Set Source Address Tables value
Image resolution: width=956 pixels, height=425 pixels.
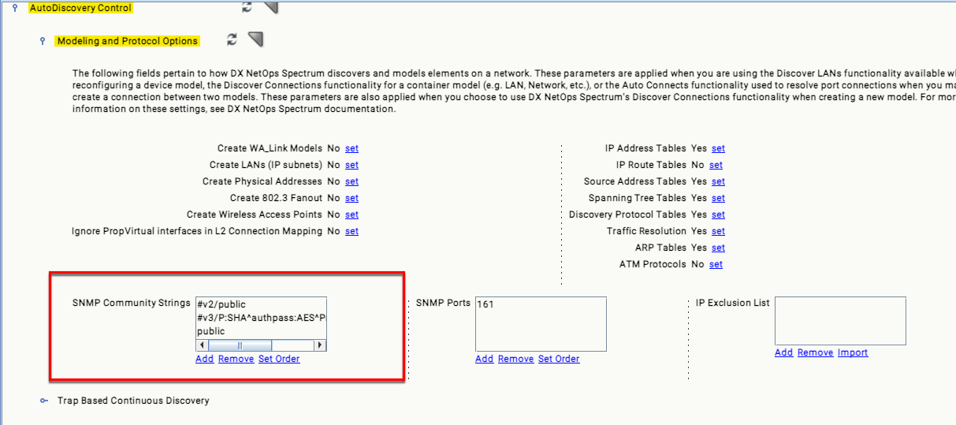coord(718,181)
